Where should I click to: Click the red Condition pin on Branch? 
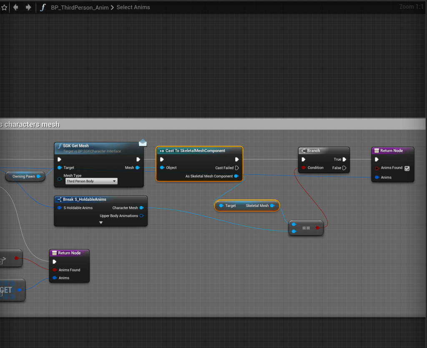click(304, 168)
